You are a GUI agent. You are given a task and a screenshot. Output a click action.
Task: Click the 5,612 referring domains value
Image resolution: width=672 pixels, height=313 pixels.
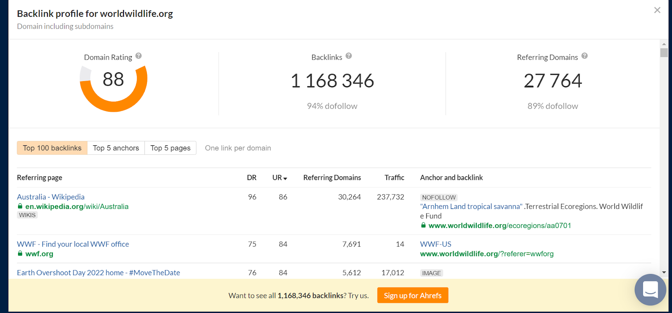pyautogui.click(x=352, y=273)
